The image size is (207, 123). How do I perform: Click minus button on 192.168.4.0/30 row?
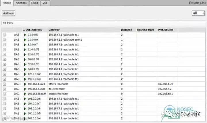pos(5,89)
